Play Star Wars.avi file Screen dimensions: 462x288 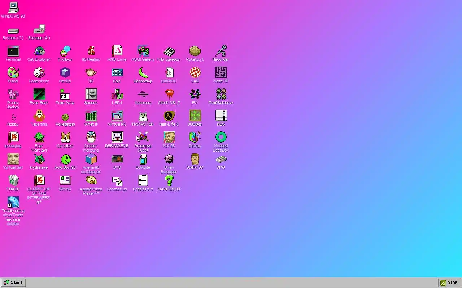39,138
